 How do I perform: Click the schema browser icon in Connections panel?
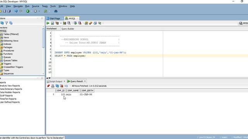(11, 23)
